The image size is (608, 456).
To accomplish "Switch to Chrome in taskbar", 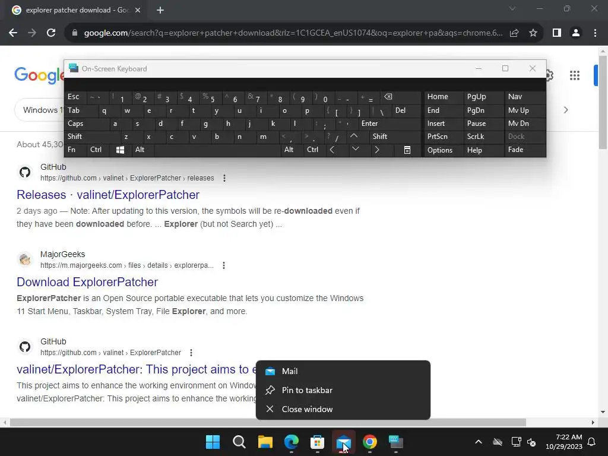I will point(369,442).
